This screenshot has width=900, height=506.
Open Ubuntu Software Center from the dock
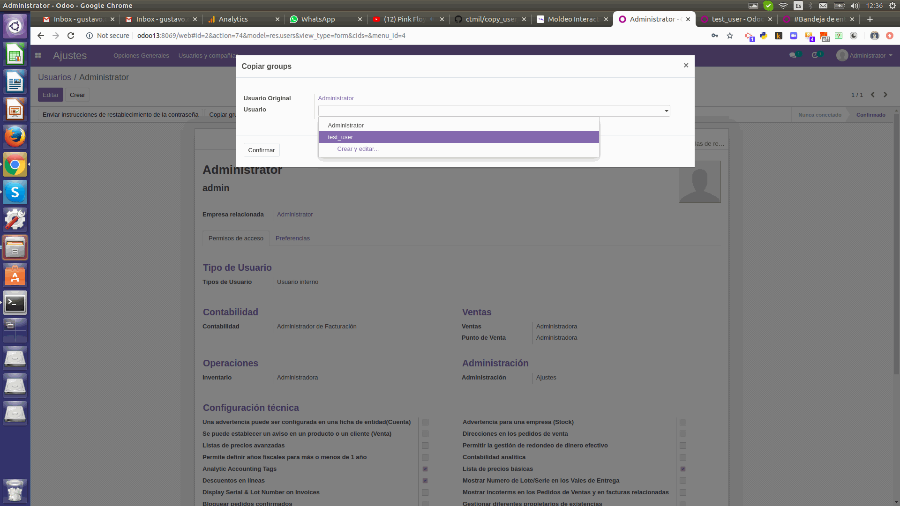tap(15, 275)
